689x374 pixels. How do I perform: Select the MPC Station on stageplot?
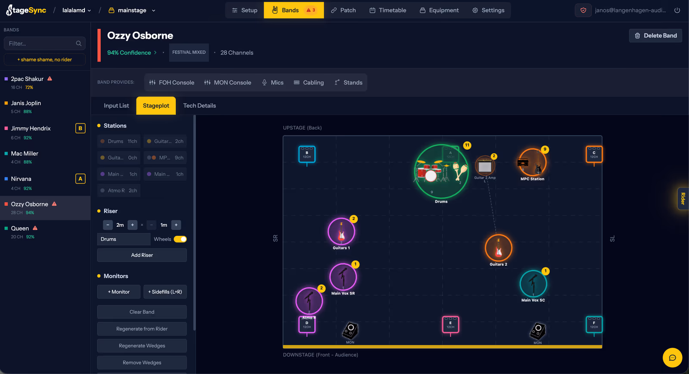pos(532,163)
